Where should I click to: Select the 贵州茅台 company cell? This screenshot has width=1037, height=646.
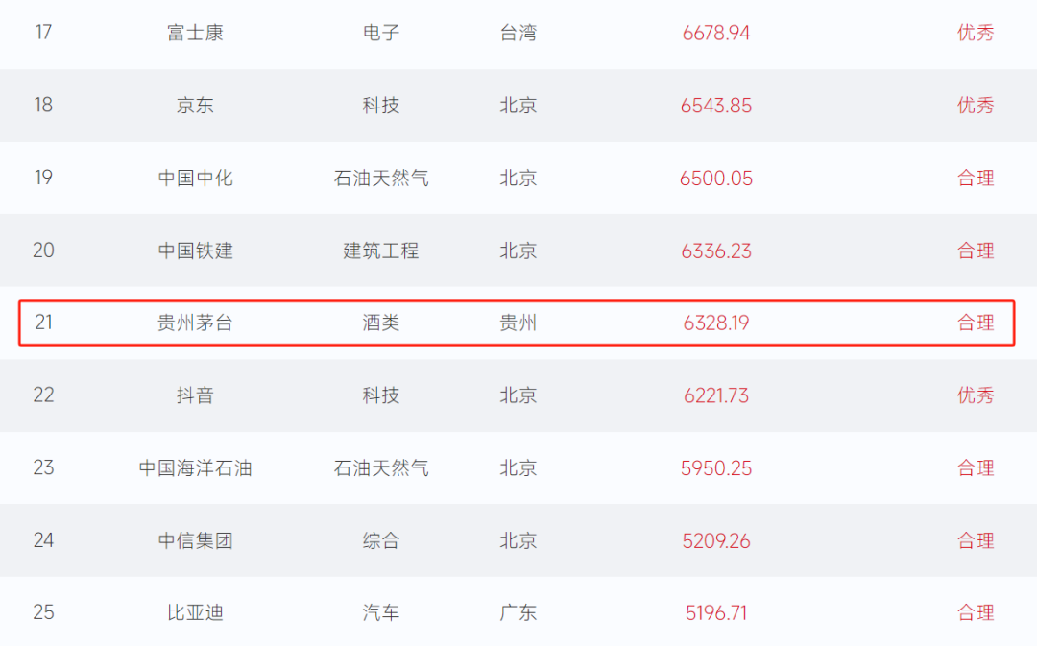(x=195, y=323)
